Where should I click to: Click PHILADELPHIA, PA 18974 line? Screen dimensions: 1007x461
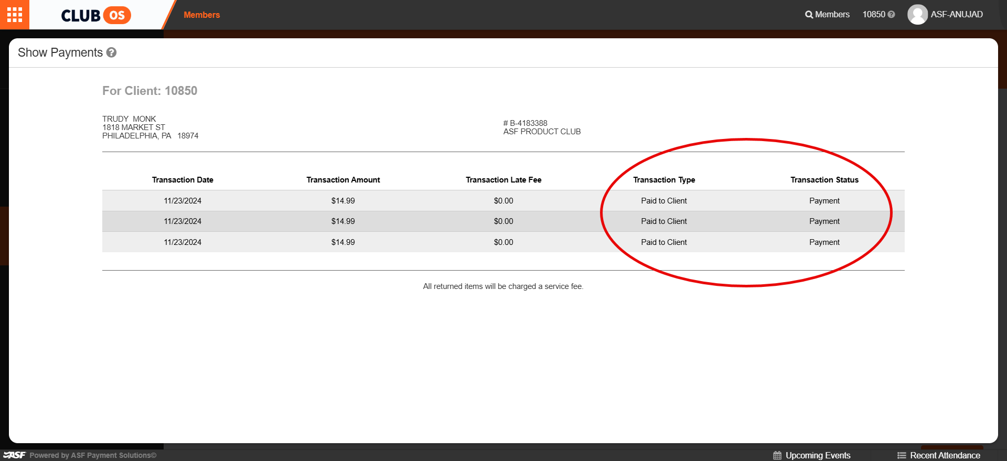[151, 136]
